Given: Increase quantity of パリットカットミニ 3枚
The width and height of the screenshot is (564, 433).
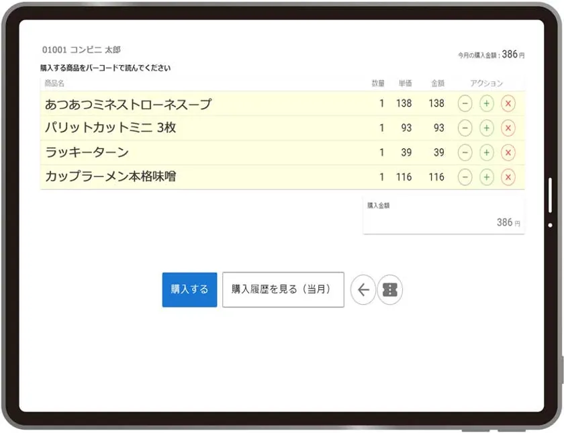Looking at the screenshot, I should pos(487,128).
